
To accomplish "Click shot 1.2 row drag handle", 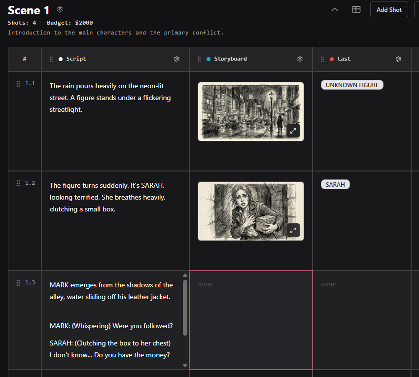I will tap(18, 183).
